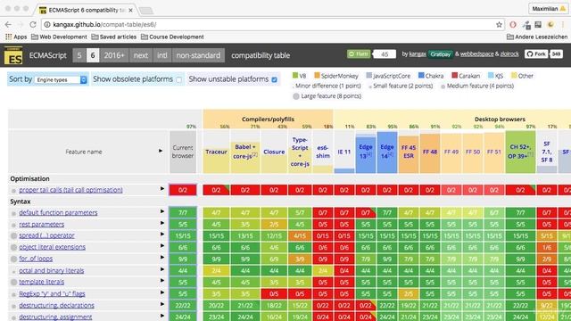Click the browser back arrow
The height and width of the screenshot is (321, 571).
[x=8, y=24]
